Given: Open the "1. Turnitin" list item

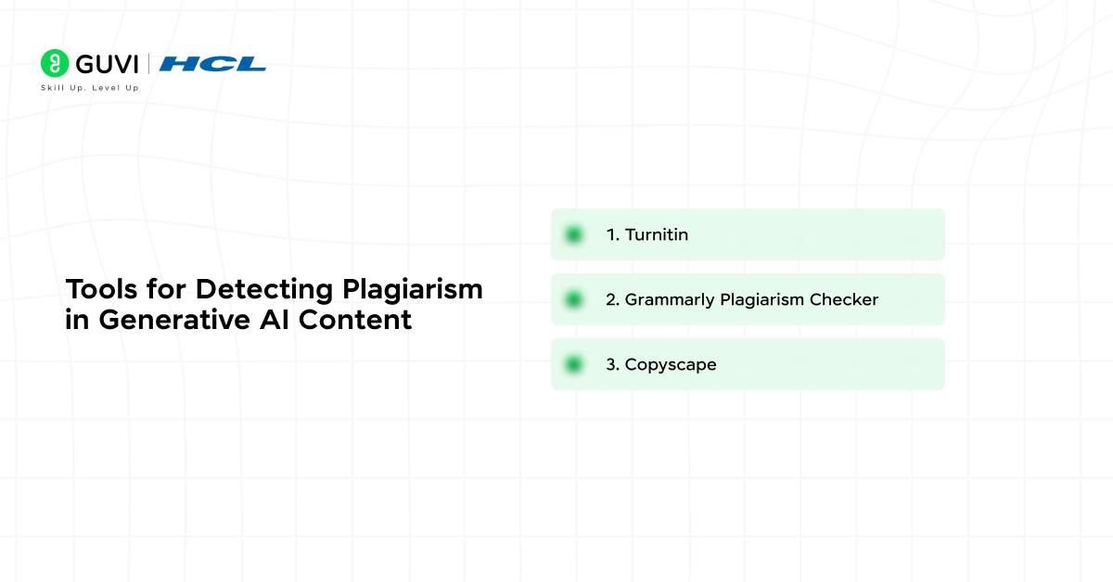Looking at the screenshot, I should (x=748, y=234).
